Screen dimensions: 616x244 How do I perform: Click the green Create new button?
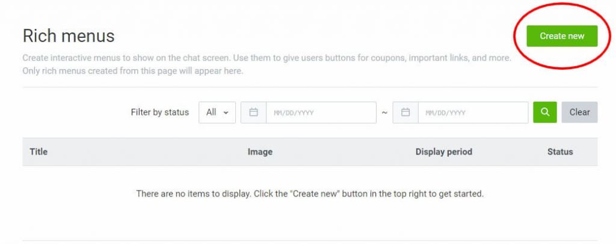[562, 36]
